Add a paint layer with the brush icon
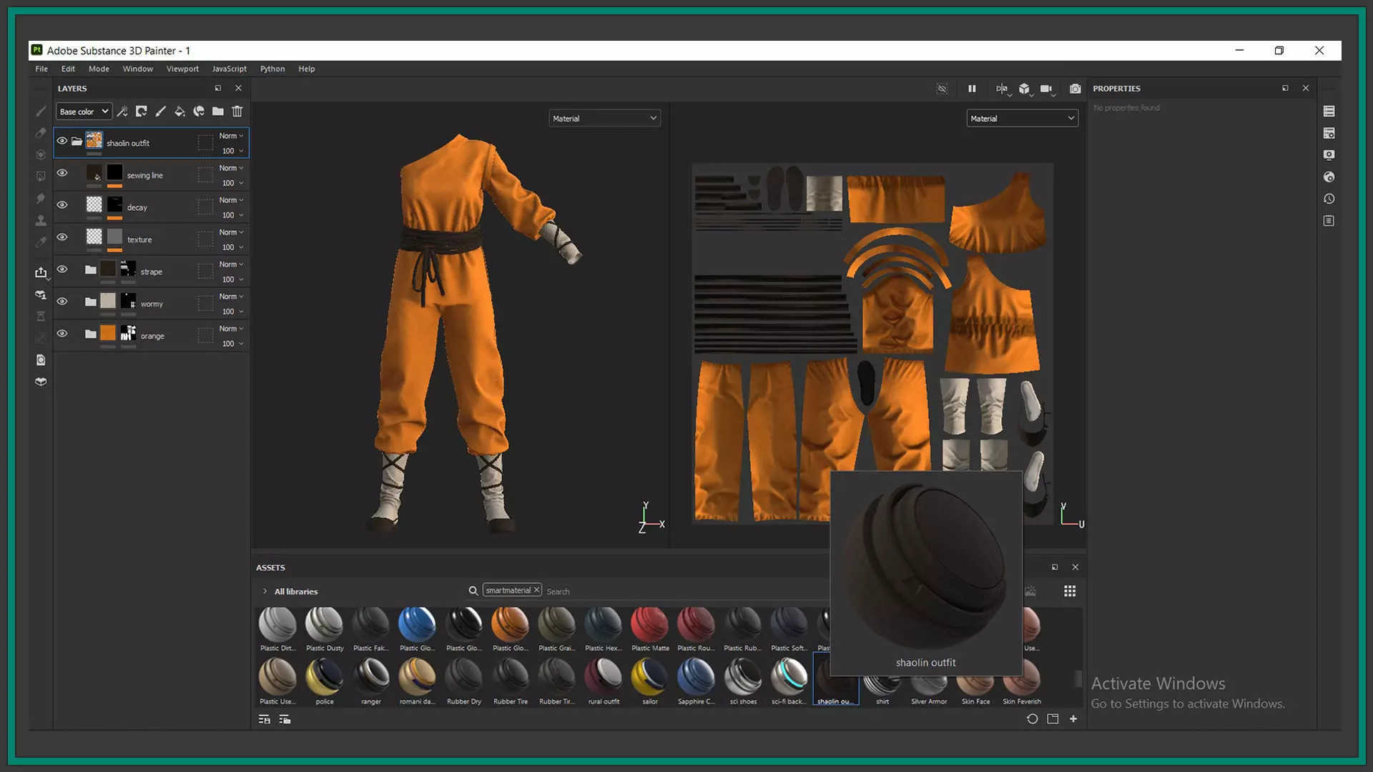 [160, 112]
